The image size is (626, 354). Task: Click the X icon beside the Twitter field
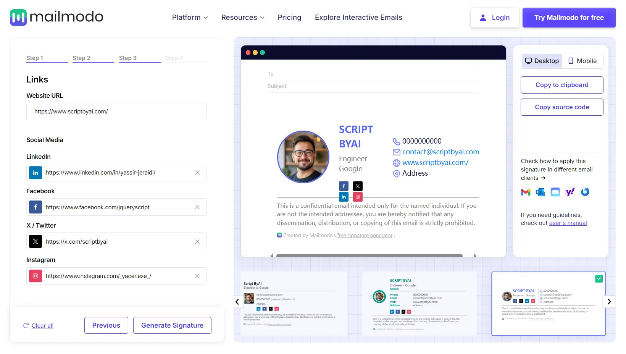coord(35,241)
